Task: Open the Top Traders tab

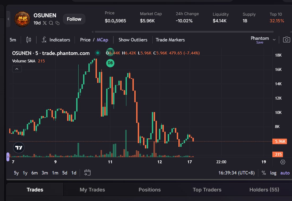Action: tap(207, 190)
